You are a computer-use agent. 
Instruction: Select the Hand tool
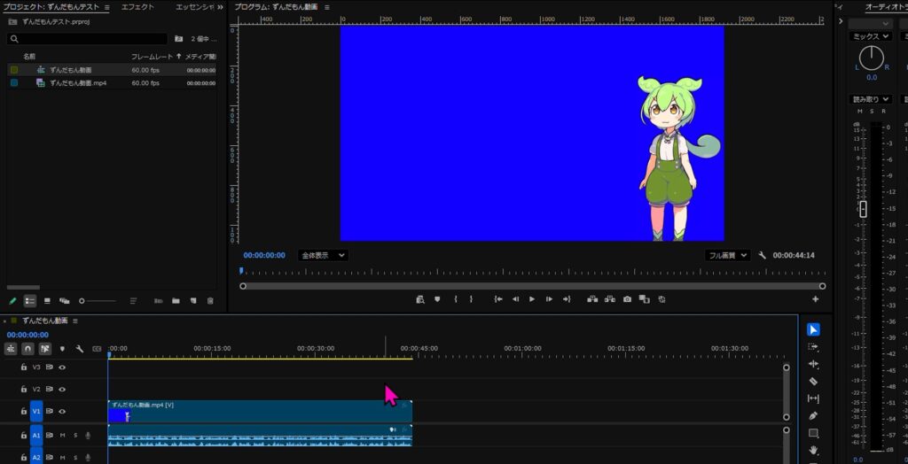click(x=813, y=451)
